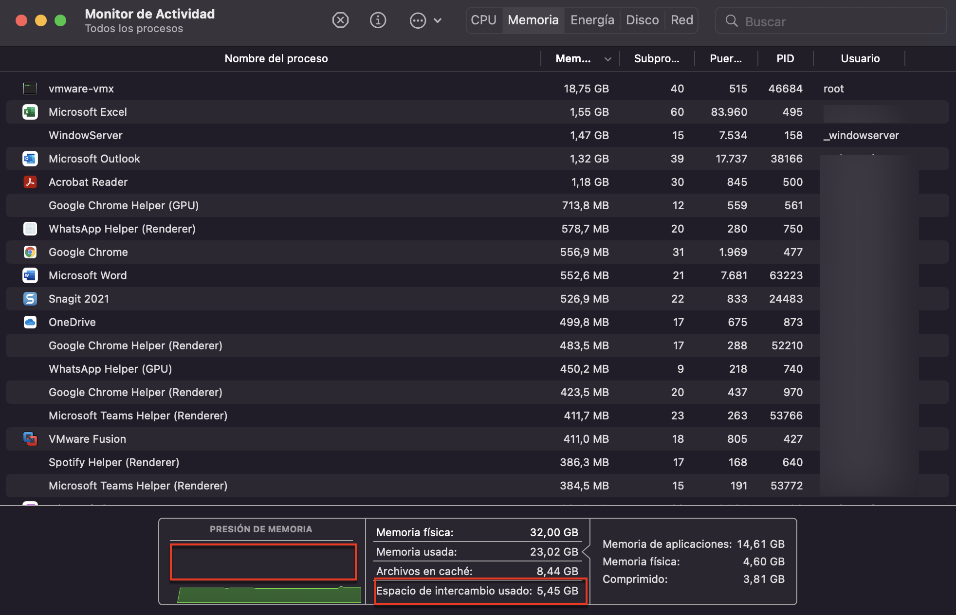Click the root user cell
956x615 pixels.
point(833,89)
